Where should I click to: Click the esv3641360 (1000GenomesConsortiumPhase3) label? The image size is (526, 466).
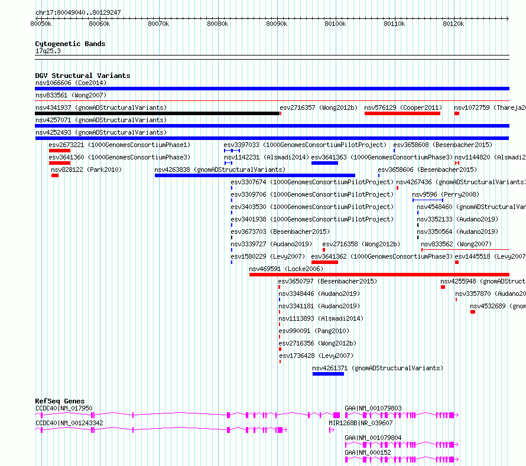point(119,157)
